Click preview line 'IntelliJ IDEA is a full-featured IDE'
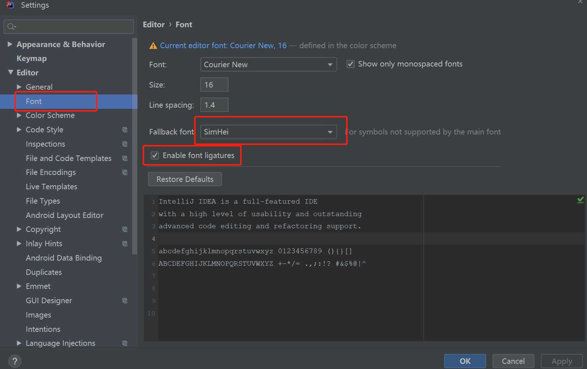 click(x=238, y=201)
